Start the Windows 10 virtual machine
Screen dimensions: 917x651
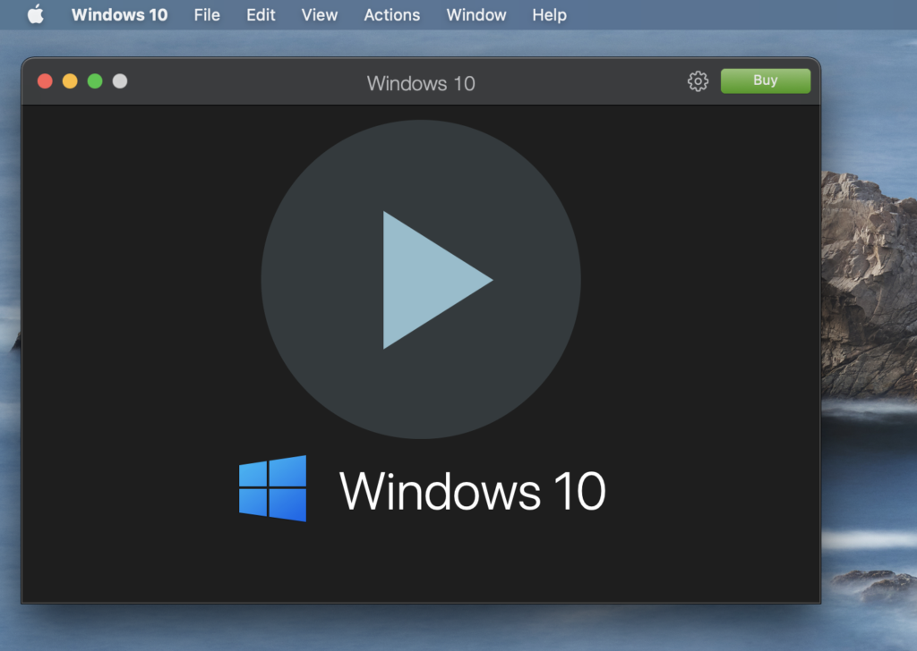421,279
